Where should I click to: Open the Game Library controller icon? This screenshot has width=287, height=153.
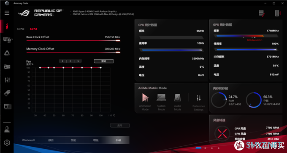coord(7,66)
